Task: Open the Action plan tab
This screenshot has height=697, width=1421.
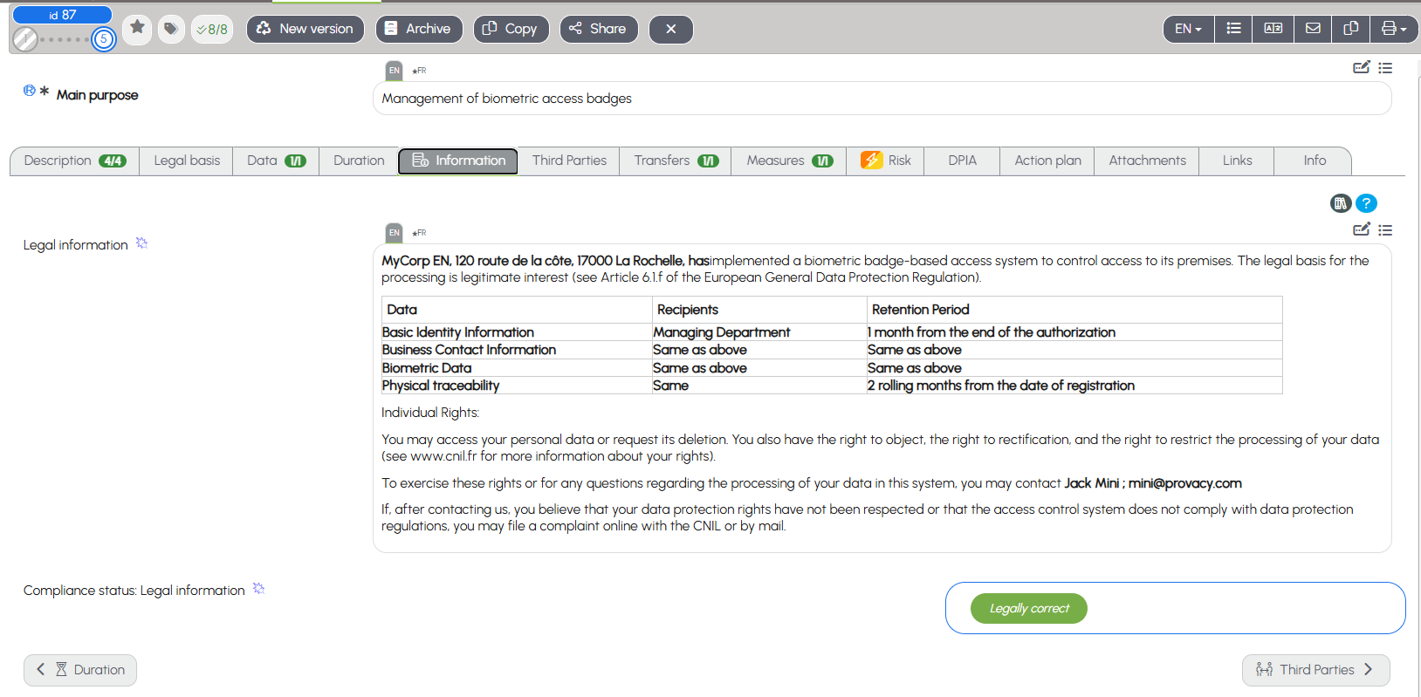Action: tap(1047, 161)
